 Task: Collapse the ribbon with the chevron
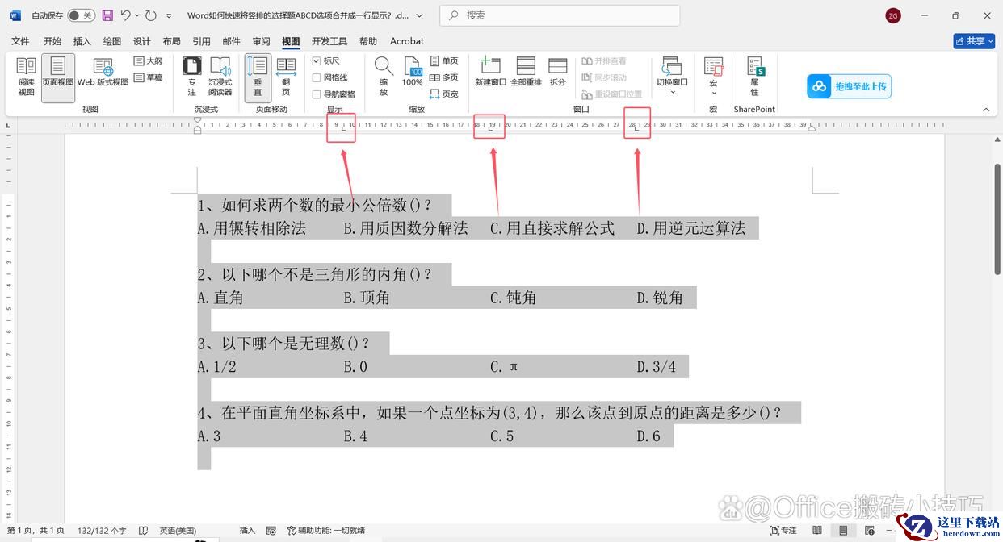tap(986, 110)
